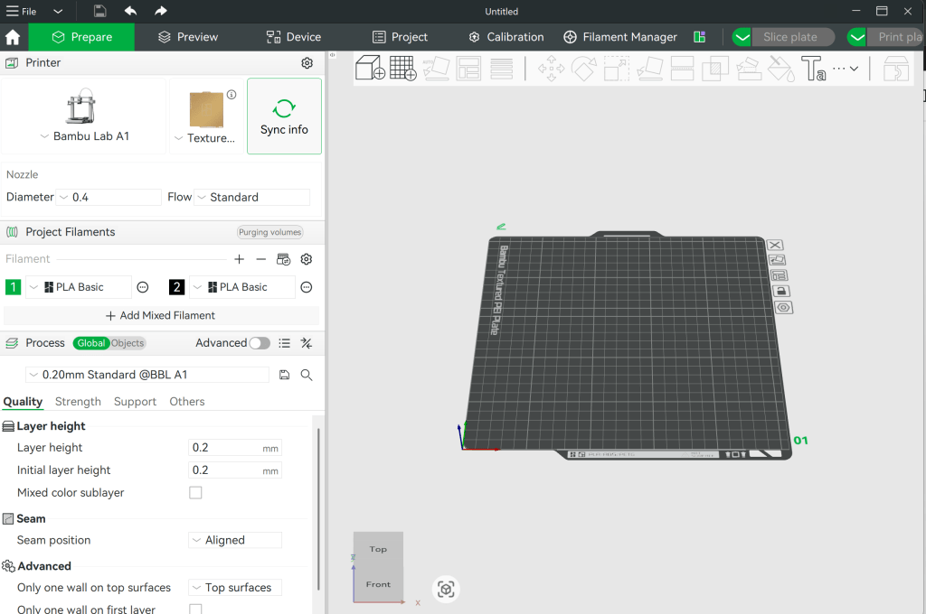Edit filament 1 preset via ellipsis icon

142,287
